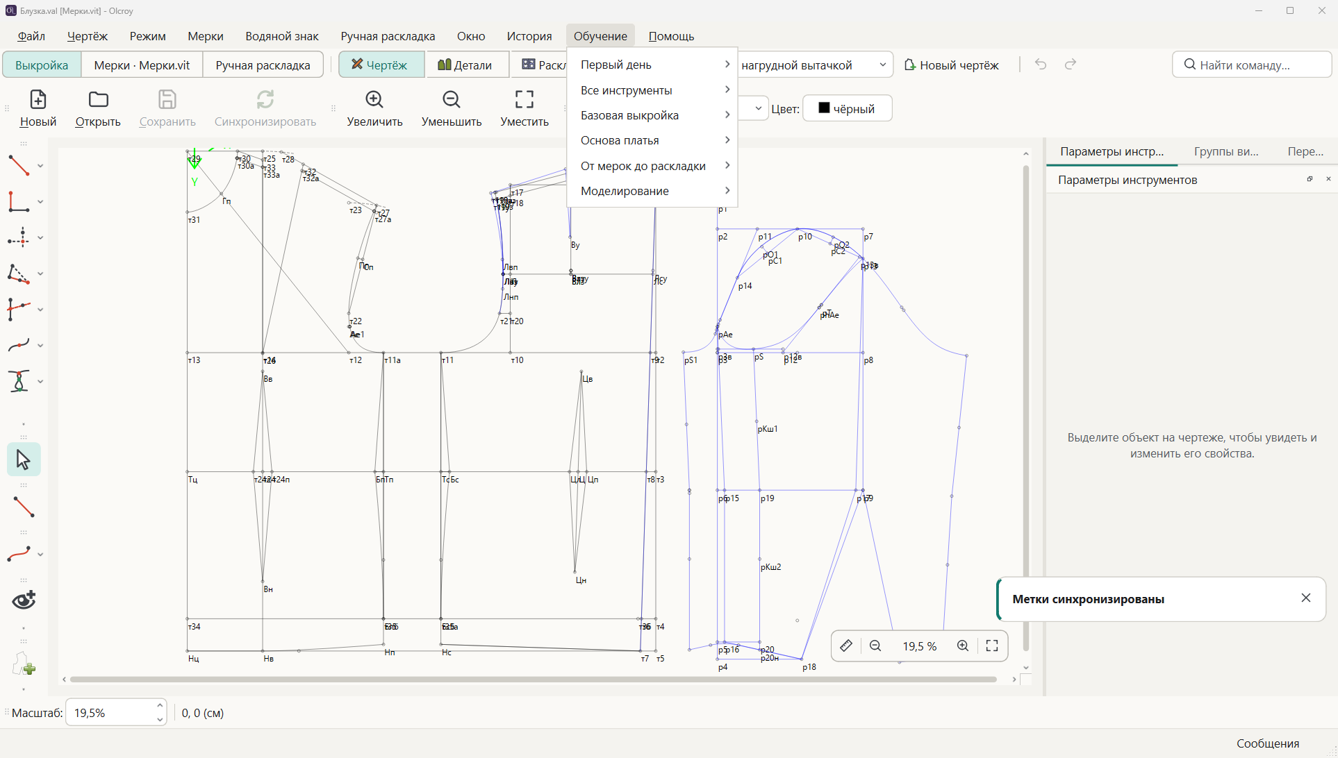The width and height of the screenshot is (1338, 758).
Task: Open the Водяной знак menu
Action: pos(282,36)
